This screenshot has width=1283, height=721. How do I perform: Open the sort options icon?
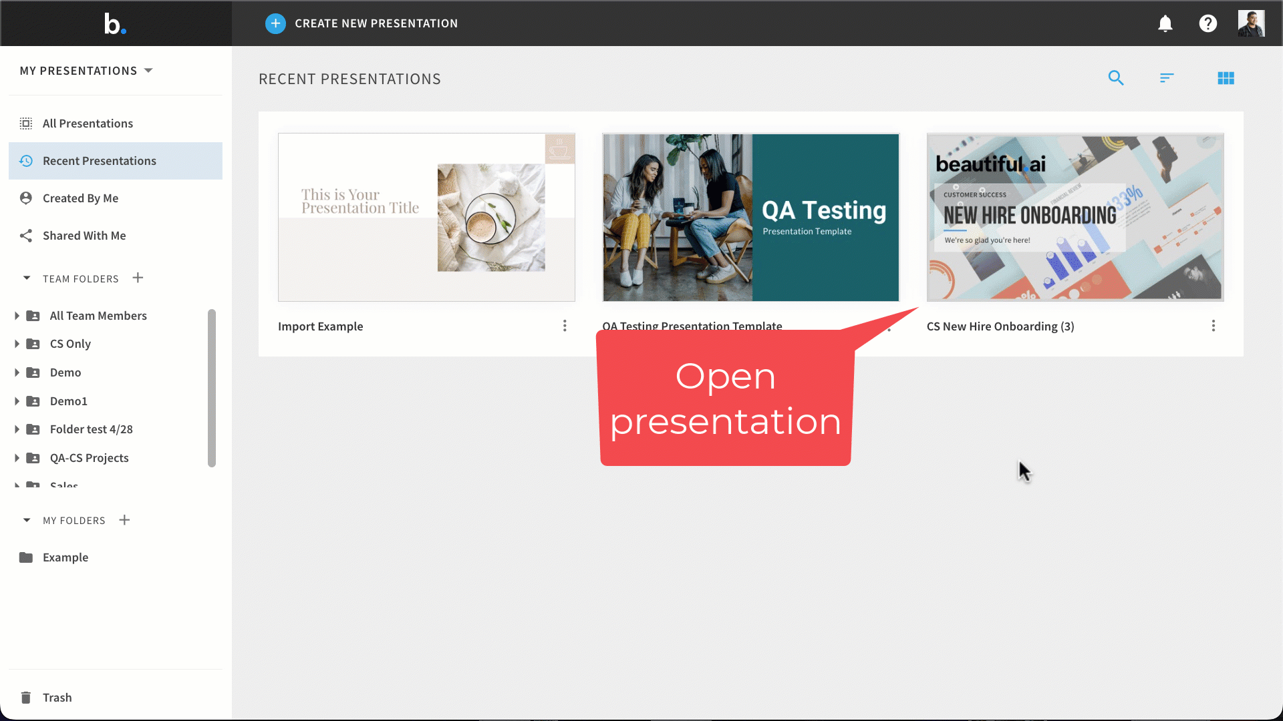click(1167, 78)
